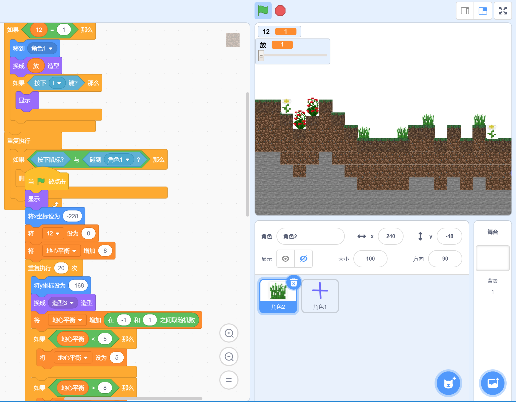Open the choose a sprite button
516x403 pixels.
coord(448,383)
